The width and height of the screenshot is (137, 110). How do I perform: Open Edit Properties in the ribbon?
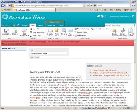click(x=24, y=32)
